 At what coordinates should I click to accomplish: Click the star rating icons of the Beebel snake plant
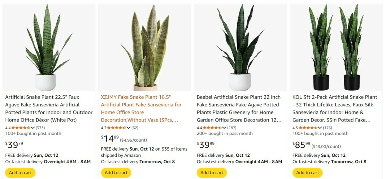click(212, 128)
